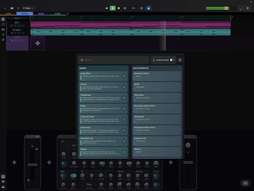Click the search magnifier icon

pos(82,60)
